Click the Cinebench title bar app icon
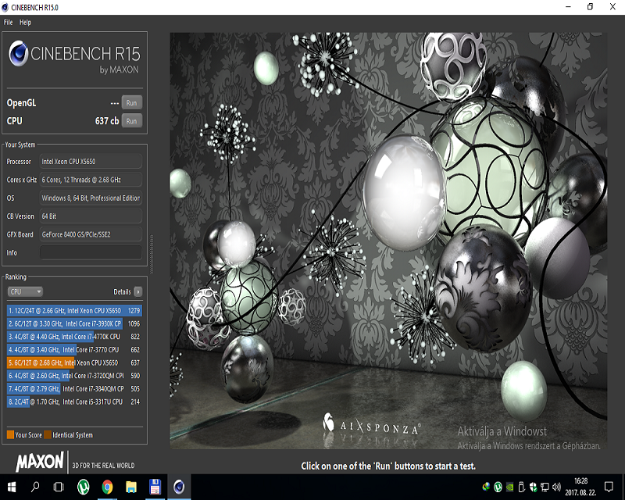This screenshot has width=625, height=500. coord(5,8)
